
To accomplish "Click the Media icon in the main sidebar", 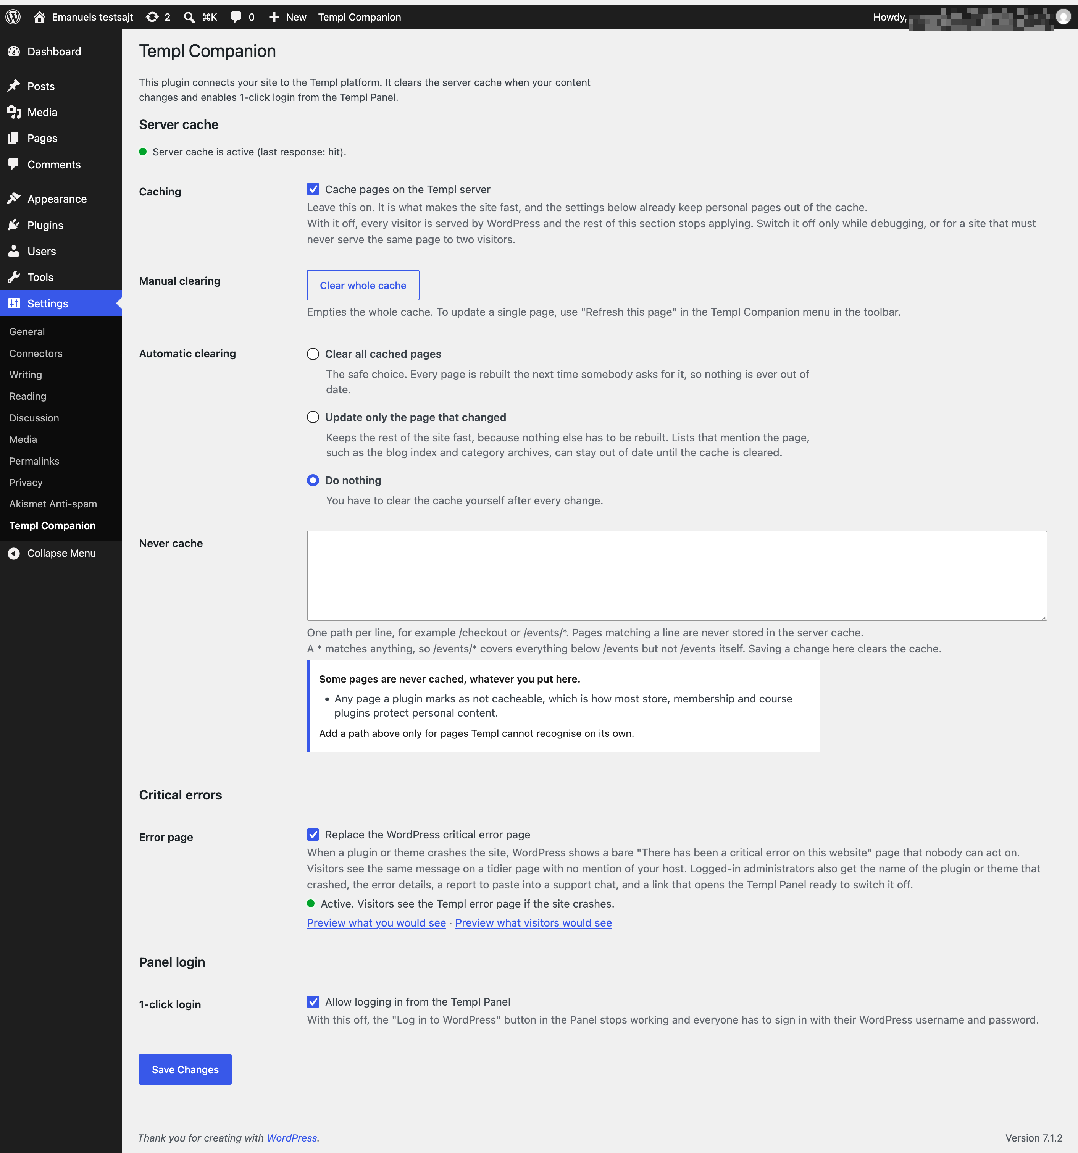I will (14, 112).
